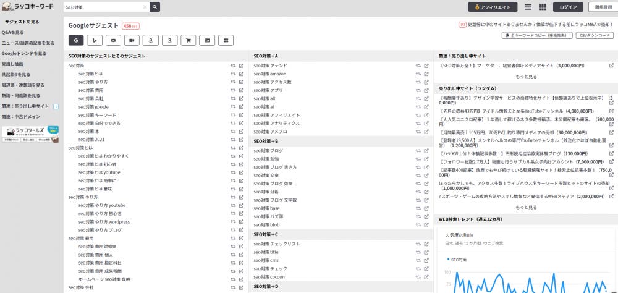This screenshot has width=618, height=293.
Task: Click keyword 'seo対策 費用対効果'
Action: [x=98, y=247]
